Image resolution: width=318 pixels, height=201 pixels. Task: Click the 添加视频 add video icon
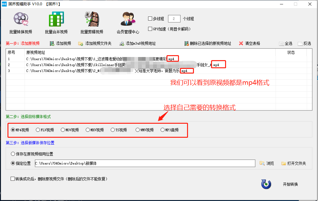click(x=52, y=44)
